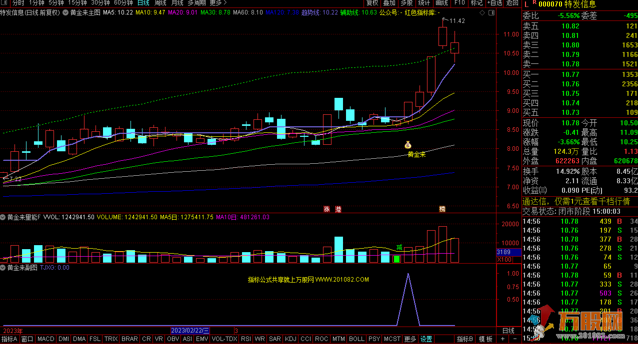This screenshot has width=638, height=344.
Task: Click the diamond icon at chart top right
Action: [x=481, y=12]
